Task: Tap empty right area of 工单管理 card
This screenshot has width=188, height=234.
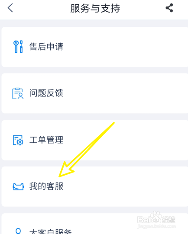Action: 142,140
